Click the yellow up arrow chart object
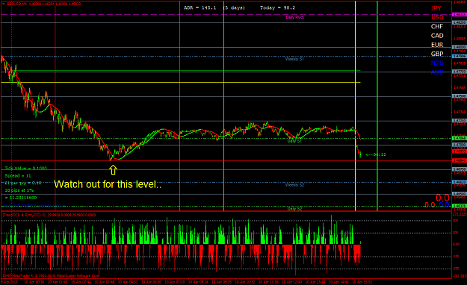Viewport: 467px width, 285px height. pos(113,169)
